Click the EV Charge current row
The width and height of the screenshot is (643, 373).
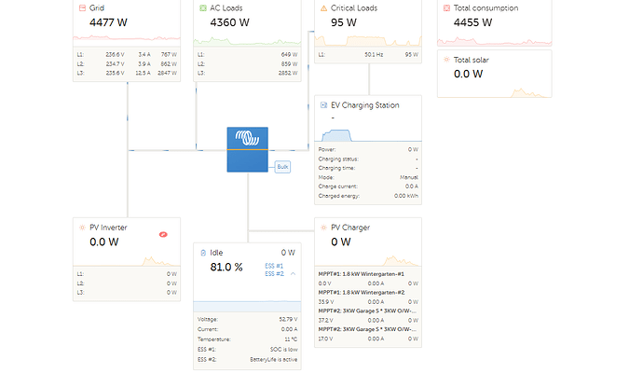point(368,186)
